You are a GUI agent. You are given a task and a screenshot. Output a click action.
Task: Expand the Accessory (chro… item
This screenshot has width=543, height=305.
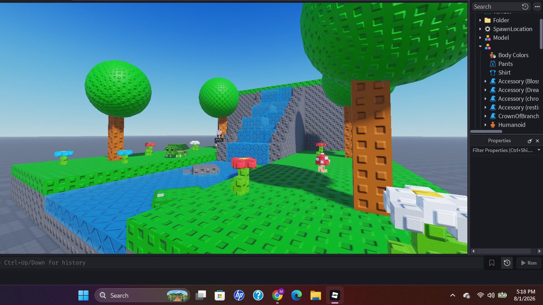click(486, 99)
